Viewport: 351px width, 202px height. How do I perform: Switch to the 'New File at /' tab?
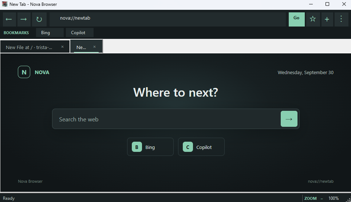[x=35, y=47]
